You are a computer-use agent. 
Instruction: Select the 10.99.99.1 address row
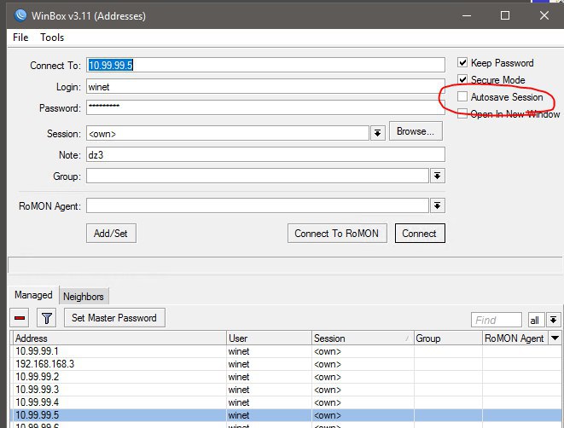click(x=286, y=351)
